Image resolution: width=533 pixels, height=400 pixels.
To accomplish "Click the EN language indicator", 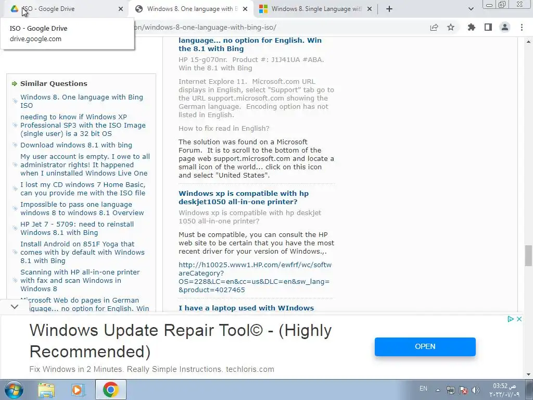I will point(423,389).
